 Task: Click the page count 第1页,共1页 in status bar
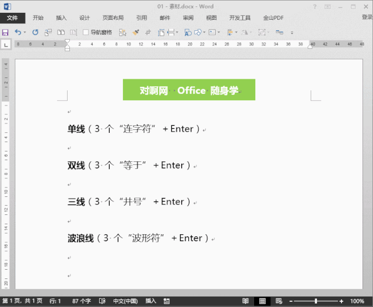(x=22, y=301)
